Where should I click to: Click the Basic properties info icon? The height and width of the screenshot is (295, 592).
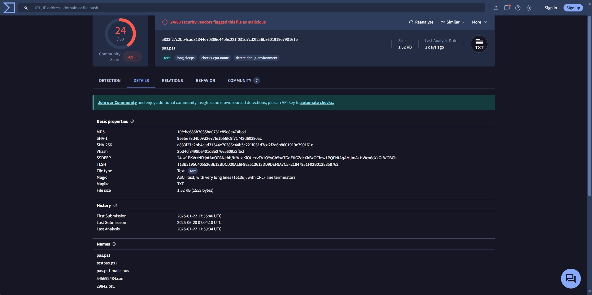point(132,121)
